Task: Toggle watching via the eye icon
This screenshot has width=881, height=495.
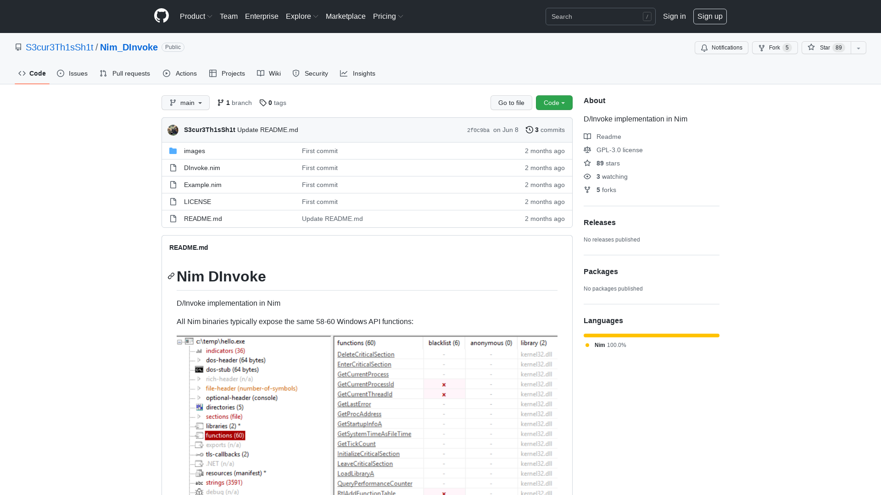Action: [587, 176]
